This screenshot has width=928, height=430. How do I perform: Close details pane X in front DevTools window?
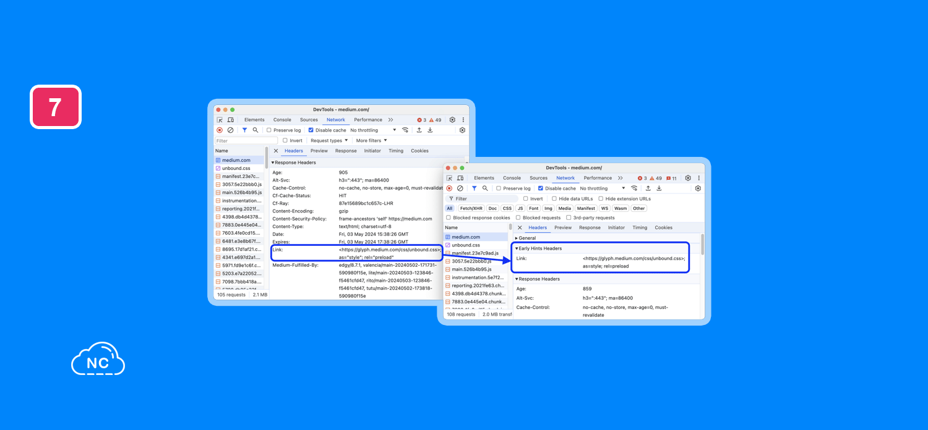point(520,227)
